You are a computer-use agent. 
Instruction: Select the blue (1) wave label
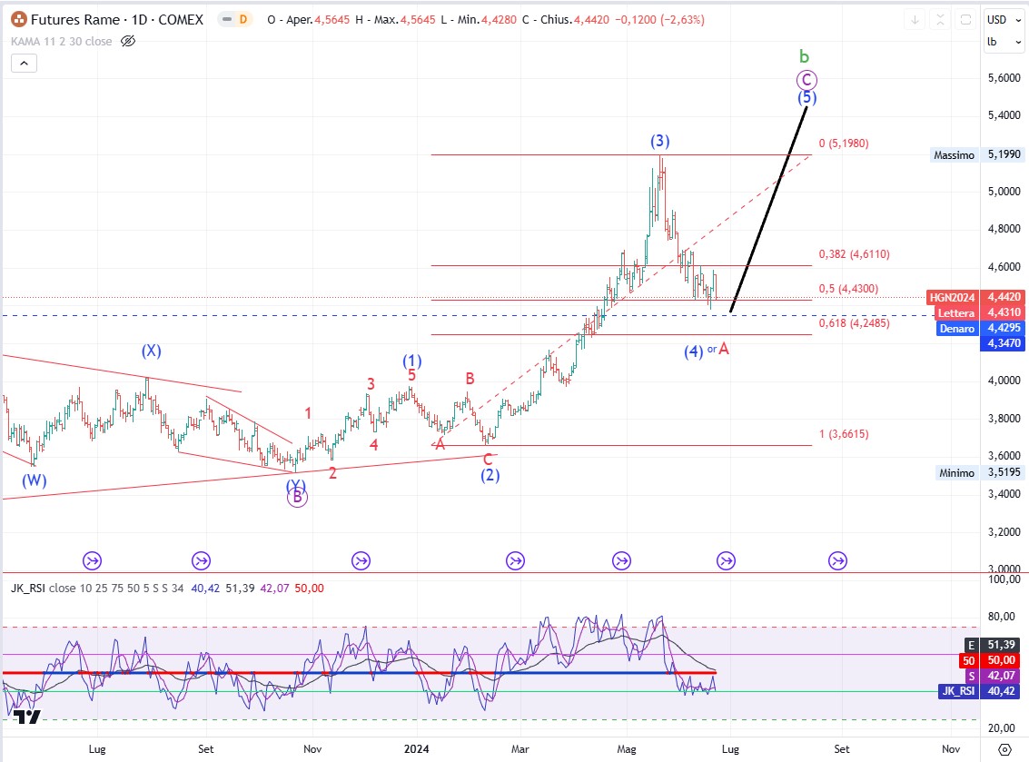coord(412,361)
